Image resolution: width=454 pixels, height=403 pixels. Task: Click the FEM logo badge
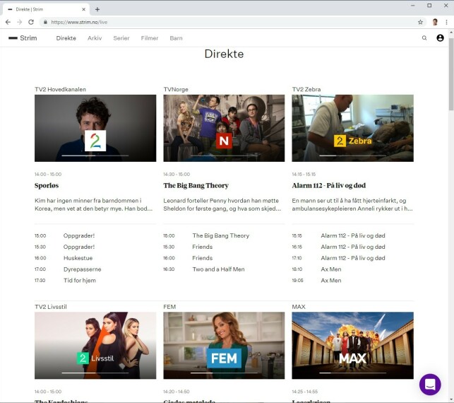point(224,358)
